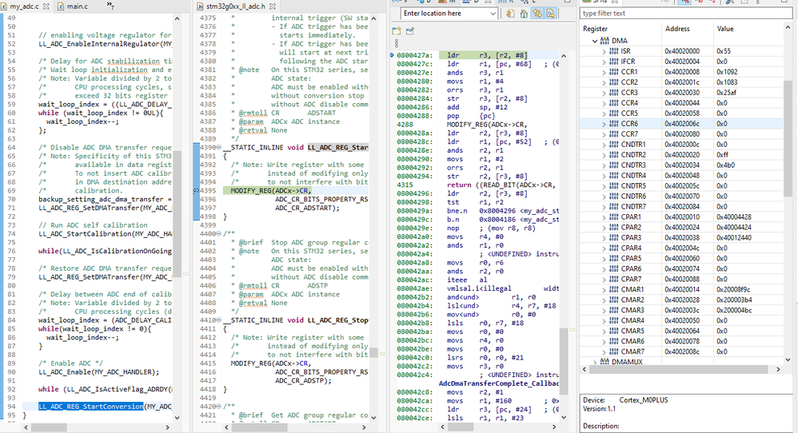This screenshot has height=433, width=798.
Task: Click the disassembly horizontal scrollbar thumb
Action: pos(461,427)
